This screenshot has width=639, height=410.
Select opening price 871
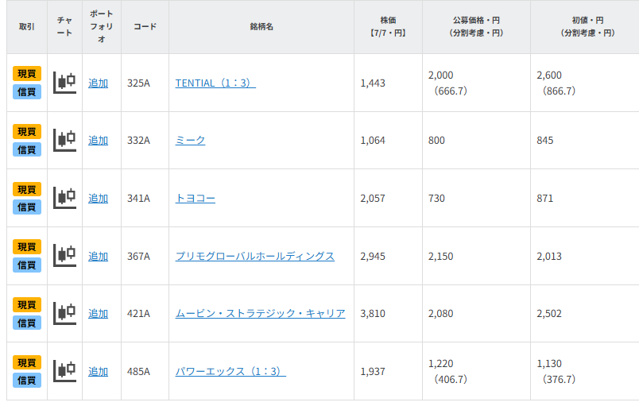pyautogui.click(x=545, y=199)
